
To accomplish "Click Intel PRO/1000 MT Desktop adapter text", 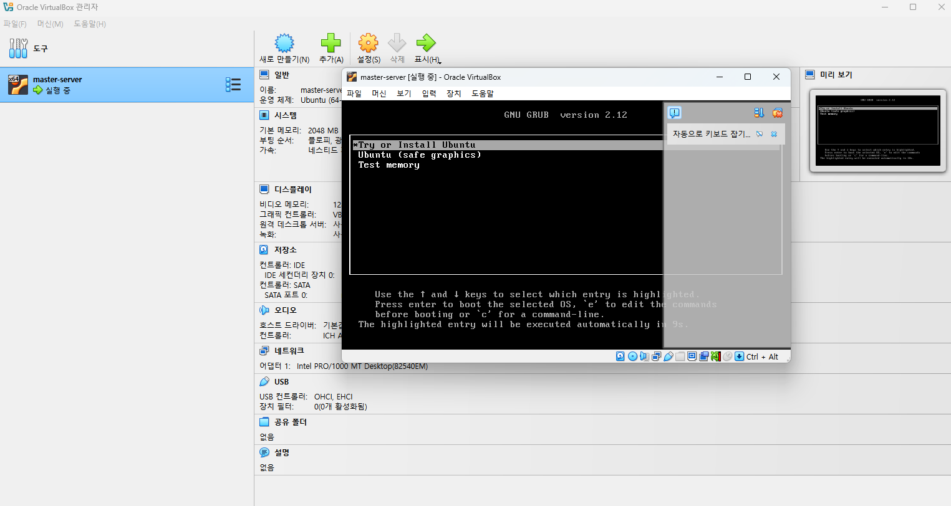I will [362, 366].
